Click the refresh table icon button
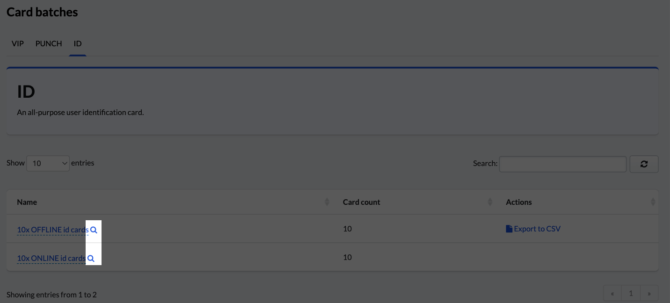Image resolution: width=670 pixels, height=303 pixels. click(644, 164)
